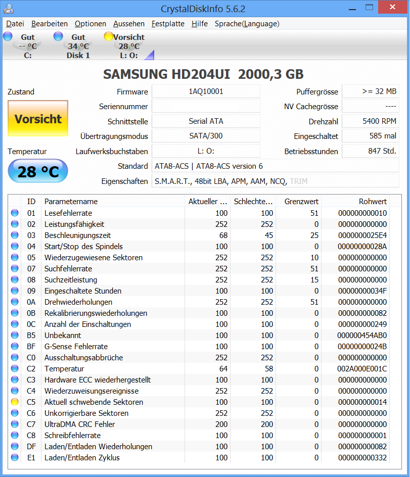
Task: Click the status icon for Suchzeitleistung
Action: (x=15, y=279)
